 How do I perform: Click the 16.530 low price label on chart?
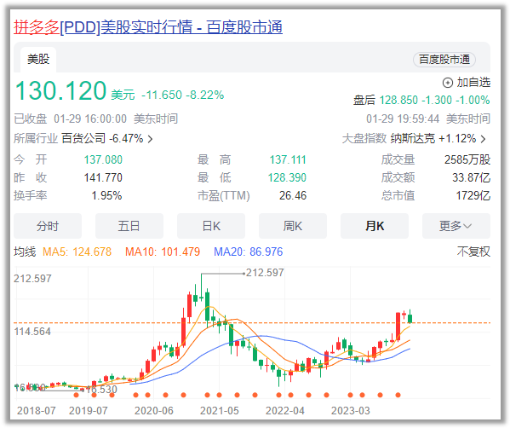(101, 390)
